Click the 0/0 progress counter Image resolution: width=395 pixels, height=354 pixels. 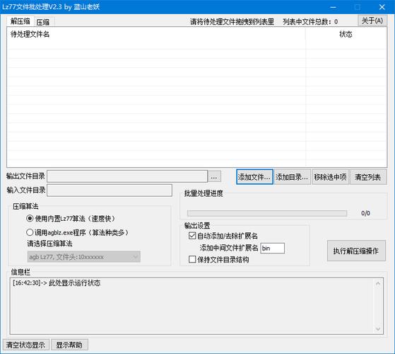[365, 213]
